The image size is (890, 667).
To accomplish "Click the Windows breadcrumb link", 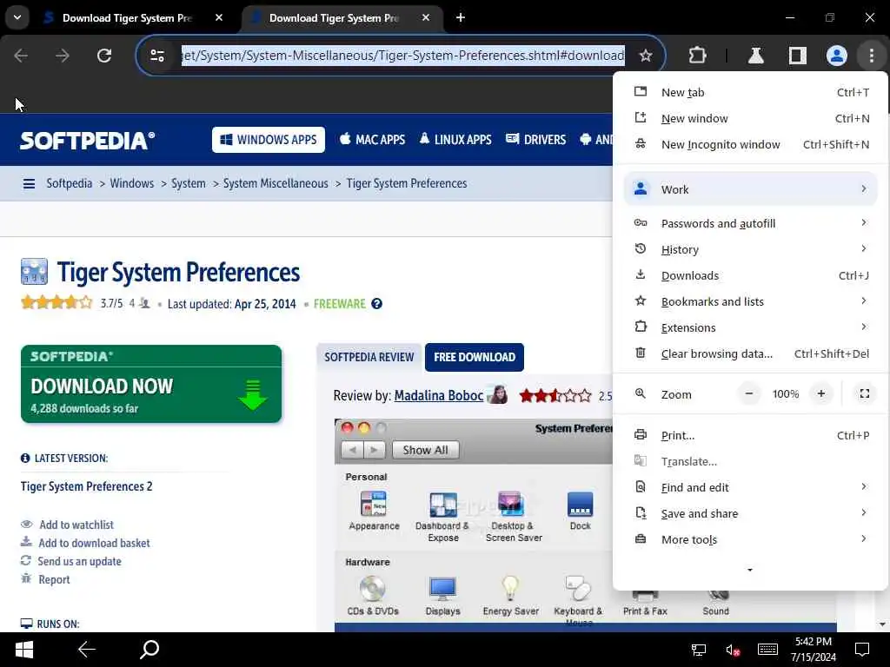I will pos(132,184).
